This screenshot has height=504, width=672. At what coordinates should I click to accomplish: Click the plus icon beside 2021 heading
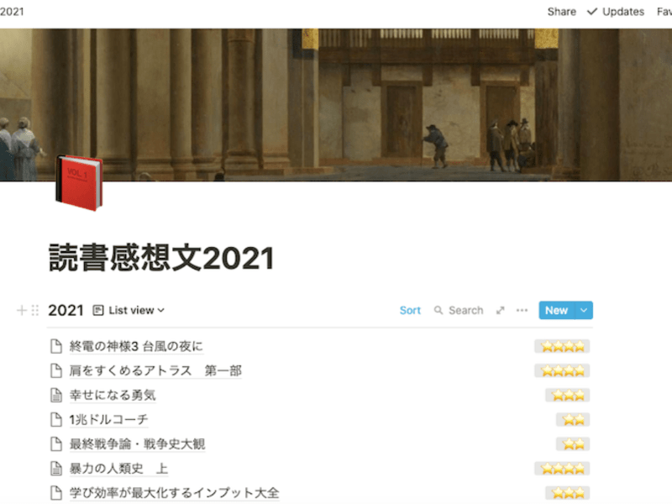22,310
